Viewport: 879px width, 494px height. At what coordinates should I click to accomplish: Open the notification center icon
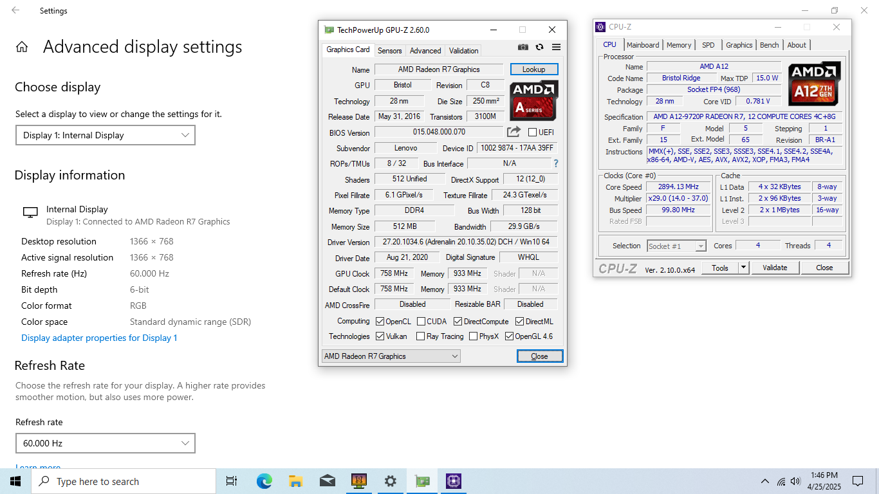click(x=857, y=481)
